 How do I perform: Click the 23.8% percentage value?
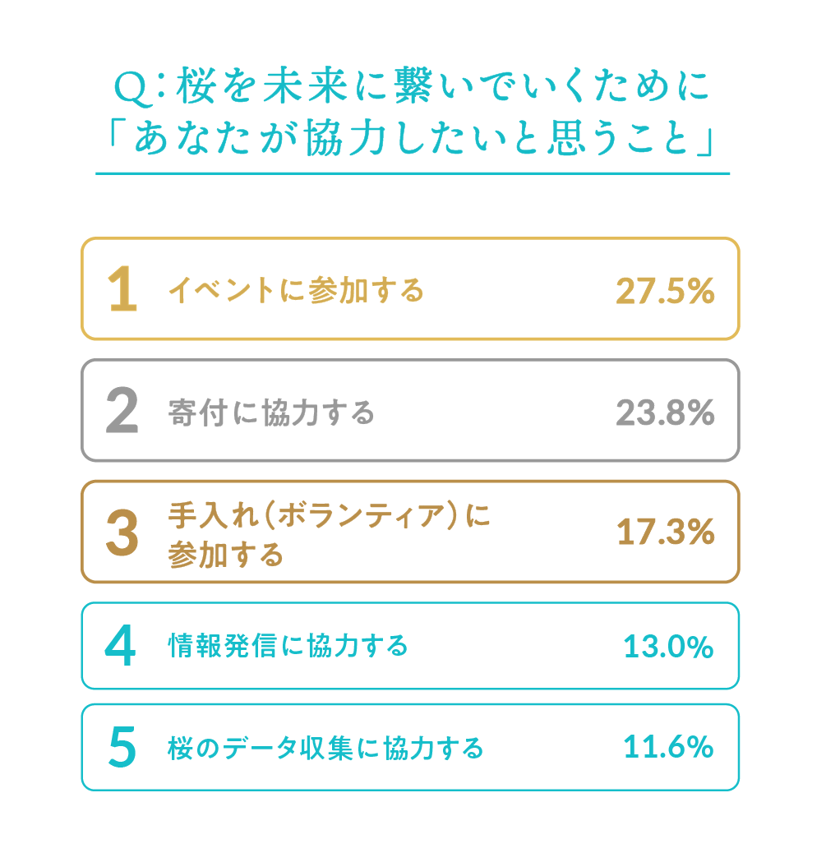pyautogui.click(x=664, y=413)
